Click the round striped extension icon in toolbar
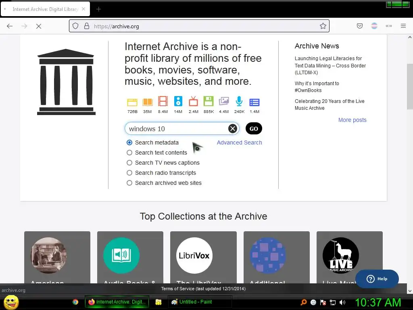 point(374,26)
